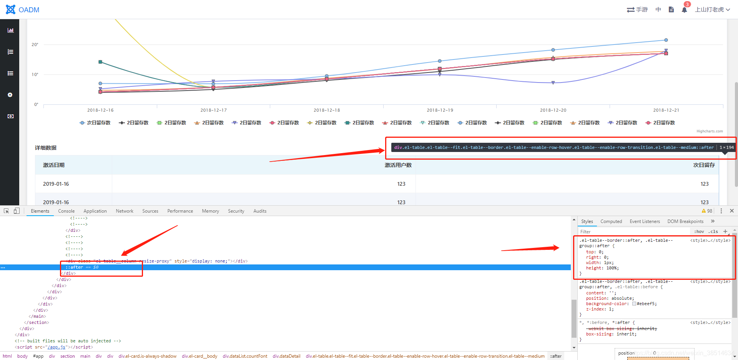
Task: Toggle the 中 language switch
Action: [x=658, y=9]
